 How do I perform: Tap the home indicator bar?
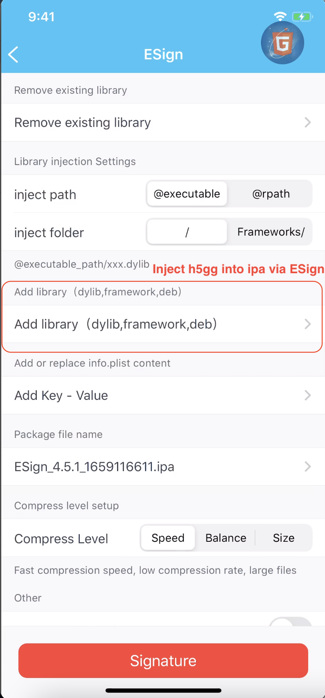(x=163, y=690)
